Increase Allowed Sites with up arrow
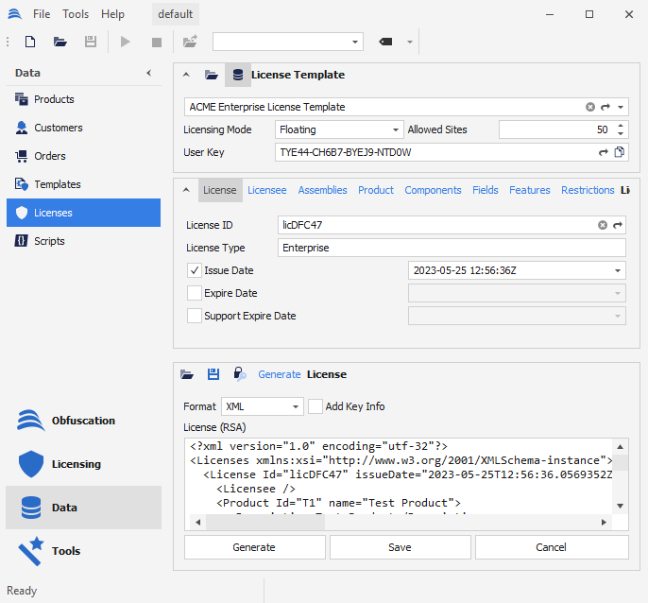Image resolution: width=648 pixels, height=603 pixels. 621,125
